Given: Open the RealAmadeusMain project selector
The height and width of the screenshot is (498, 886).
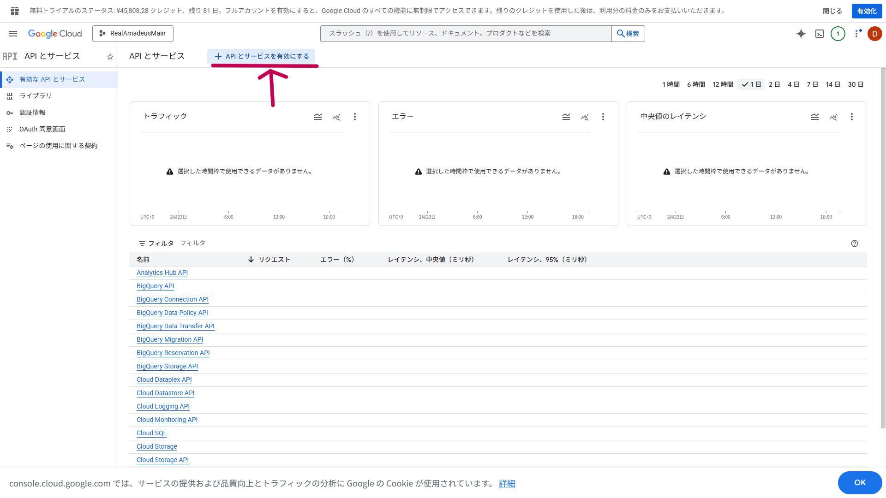Looking at the screenshot, I should [133, 34].
